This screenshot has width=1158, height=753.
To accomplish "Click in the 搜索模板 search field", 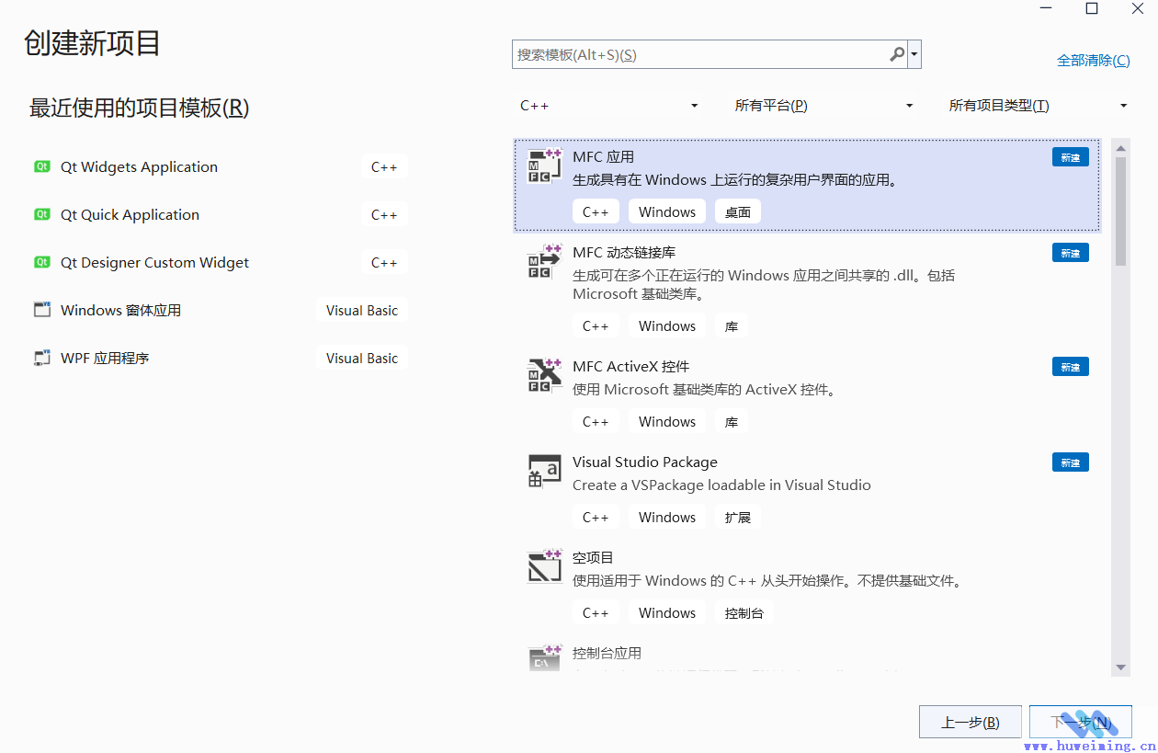I will click(700, 54).
